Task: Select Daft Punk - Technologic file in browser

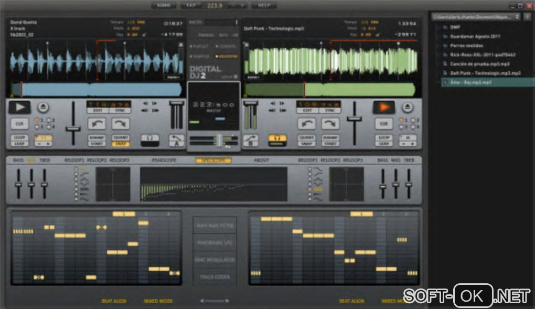Action: (x=485, y=73)
